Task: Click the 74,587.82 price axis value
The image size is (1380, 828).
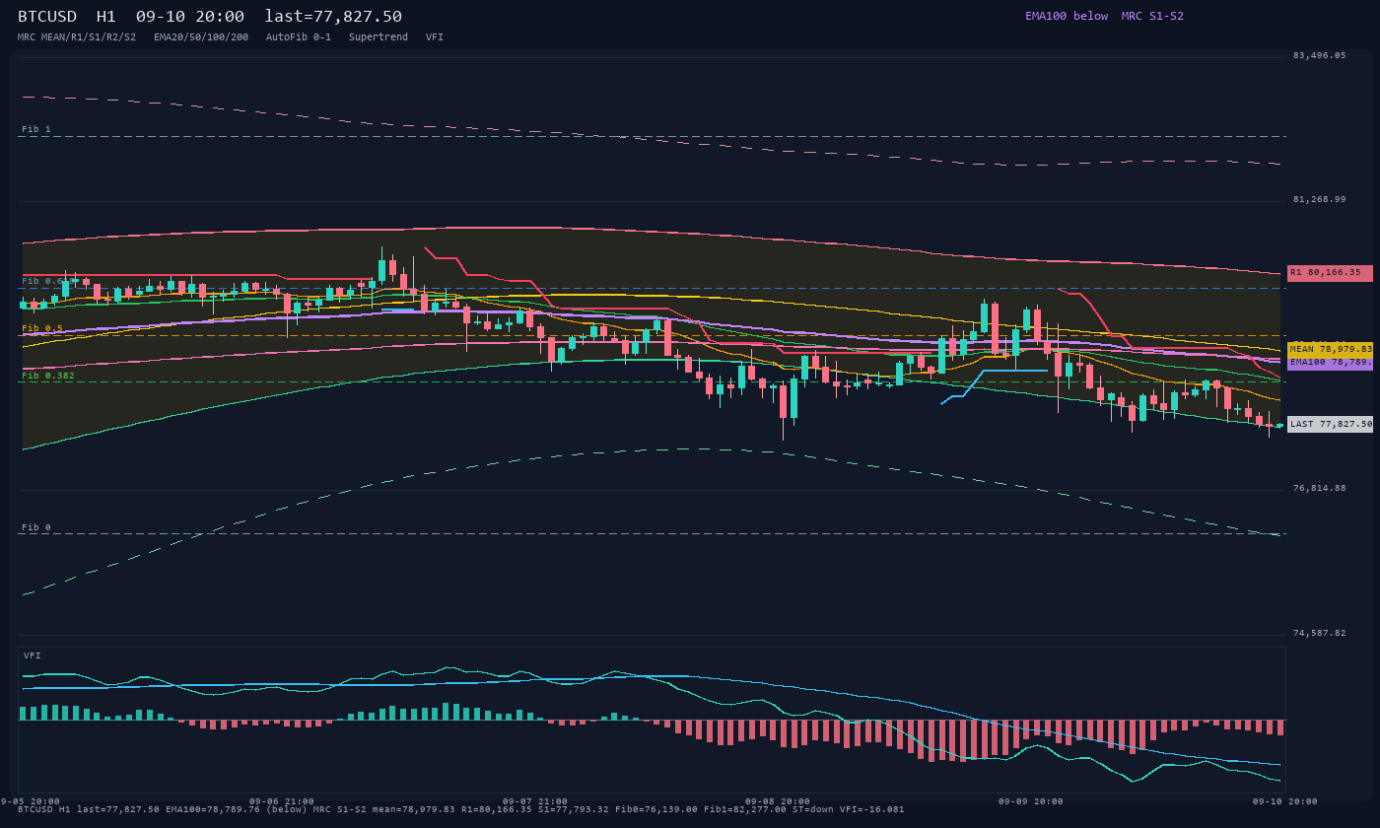Action: (x=1319, y=633)
